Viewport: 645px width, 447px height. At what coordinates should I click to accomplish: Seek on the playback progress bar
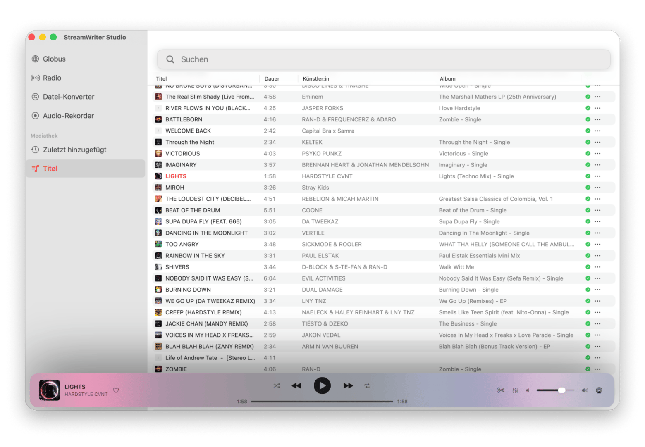coord(322,402)
